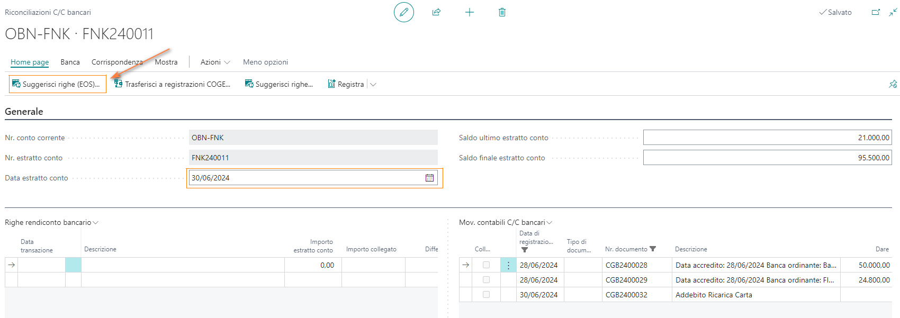Expand Mov. contabili C/C bancari menu

pyautogui.click(x=506, y=222)
